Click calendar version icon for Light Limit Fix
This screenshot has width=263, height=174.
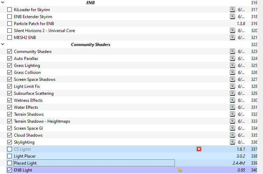(232, 86)
